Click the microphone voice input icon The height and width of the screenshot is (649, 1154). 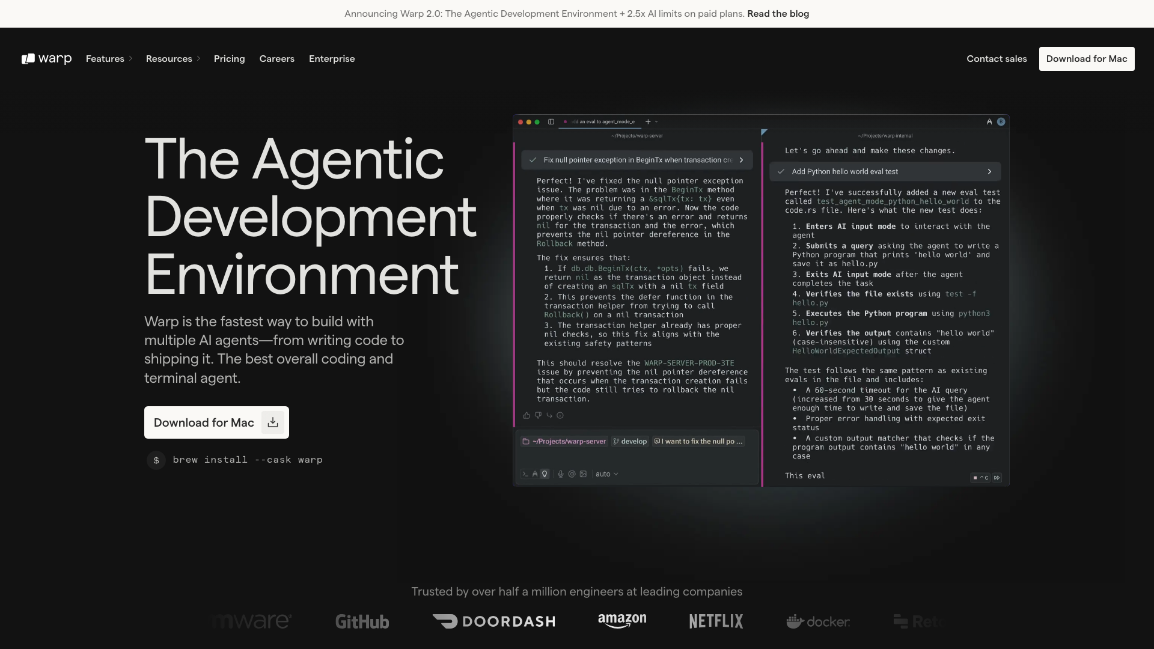coord(561,474)
